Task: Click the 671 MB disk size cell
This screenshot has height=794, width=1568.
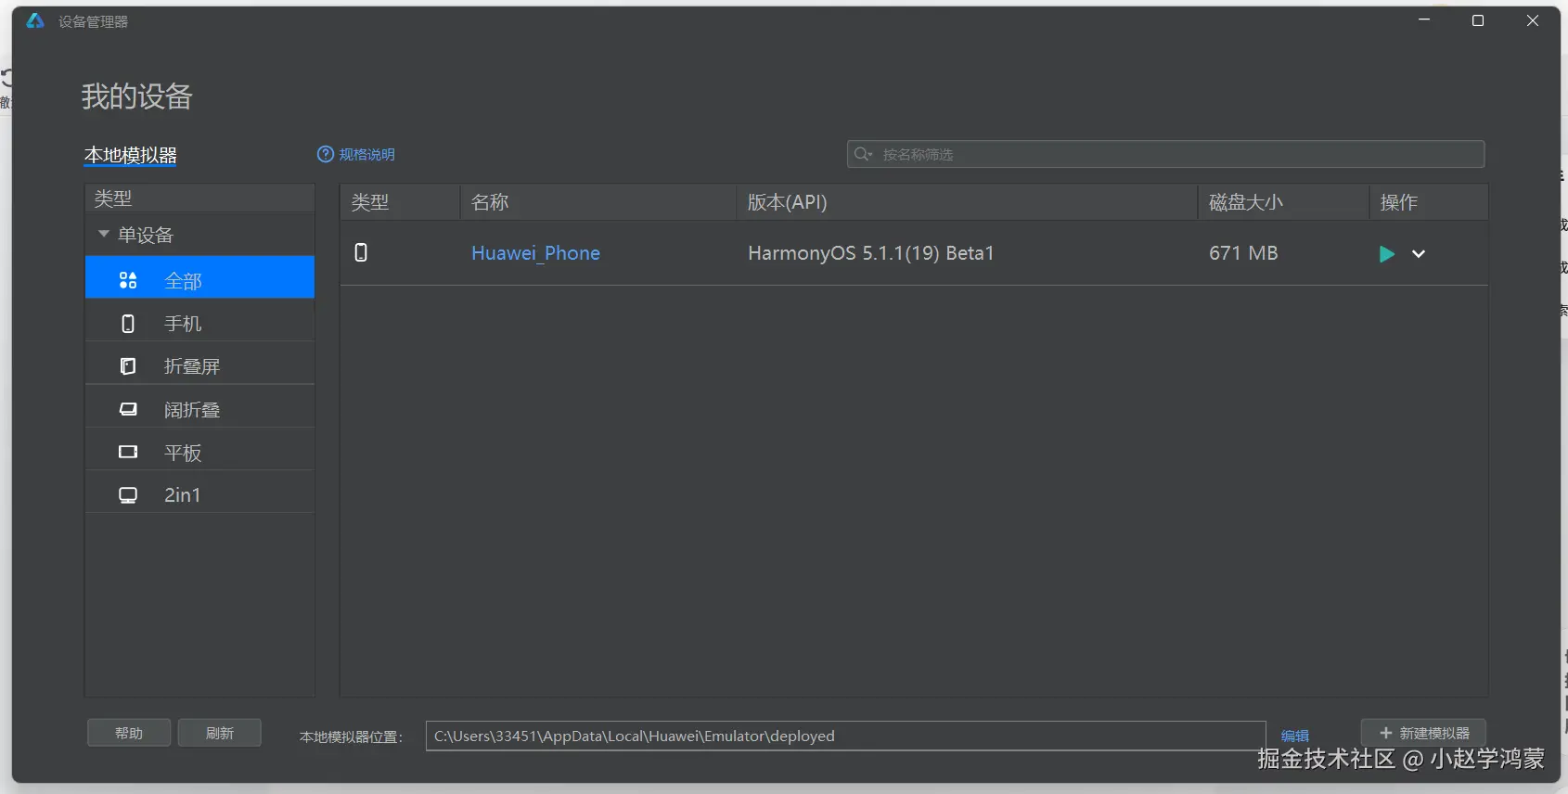Action: (x=1243, y=253)
